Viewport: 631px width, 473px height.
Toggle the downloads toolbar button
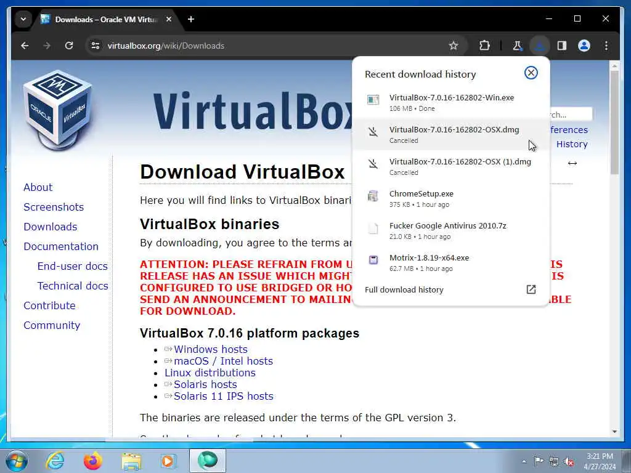point(540,46)
